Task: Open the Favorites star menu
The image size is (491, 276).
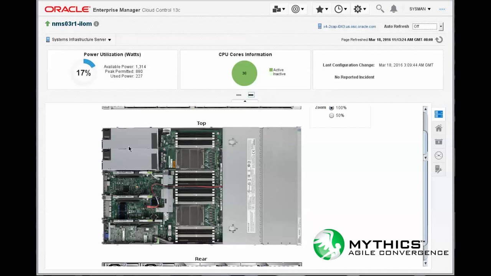Action: pyautogui.click(x=321, y=9)
